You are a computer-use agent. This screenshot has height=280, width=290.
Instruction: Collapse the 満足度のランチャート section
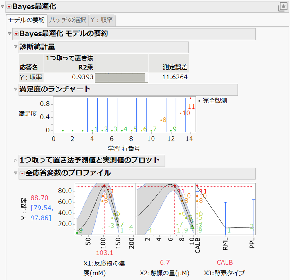click(16, 89)
